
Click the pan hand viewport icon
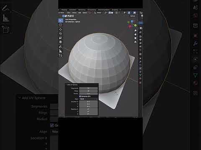(x=135, y=34)
